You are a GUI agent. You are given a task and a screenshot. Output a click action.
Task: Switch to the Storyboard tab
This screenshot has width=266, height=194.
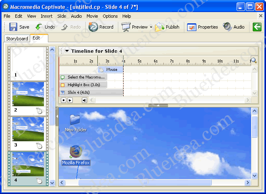click(17, 39)
